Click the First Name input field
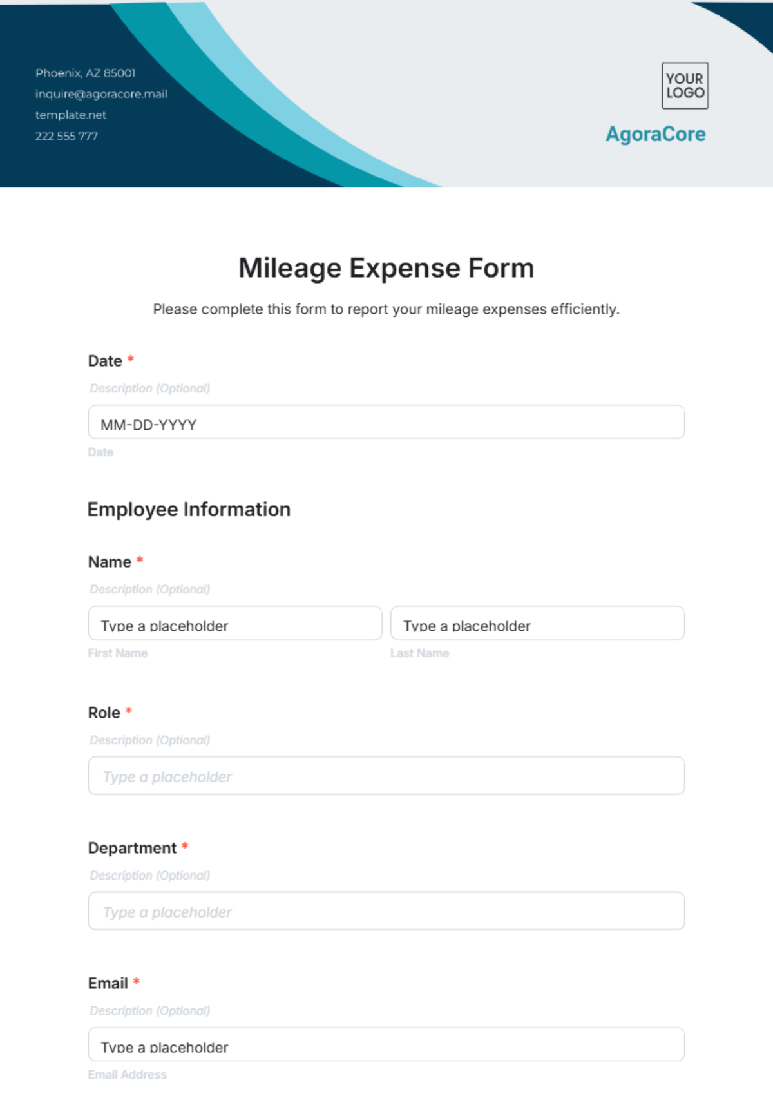This screenshot has width=773, height=1096. coord(235,623)
